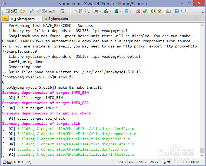Click the NUM indicator in status bar
Viewport: 206px width, 166px height.
pyautogui.click(x=195, y=162)
